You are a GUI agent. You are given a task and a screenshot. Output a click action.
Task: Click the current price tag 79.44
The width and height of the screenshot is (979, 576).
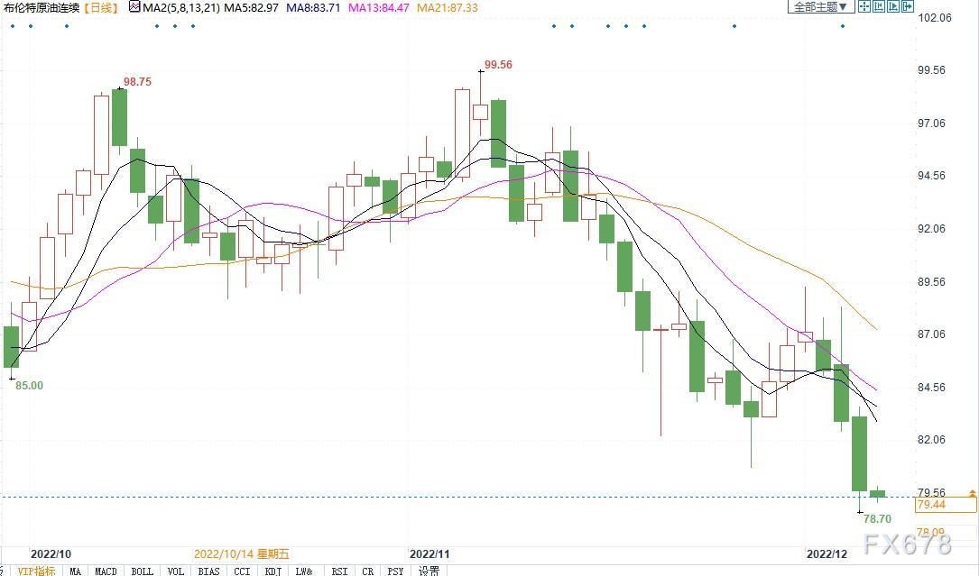pyautogui.click(x=946, y=504)
